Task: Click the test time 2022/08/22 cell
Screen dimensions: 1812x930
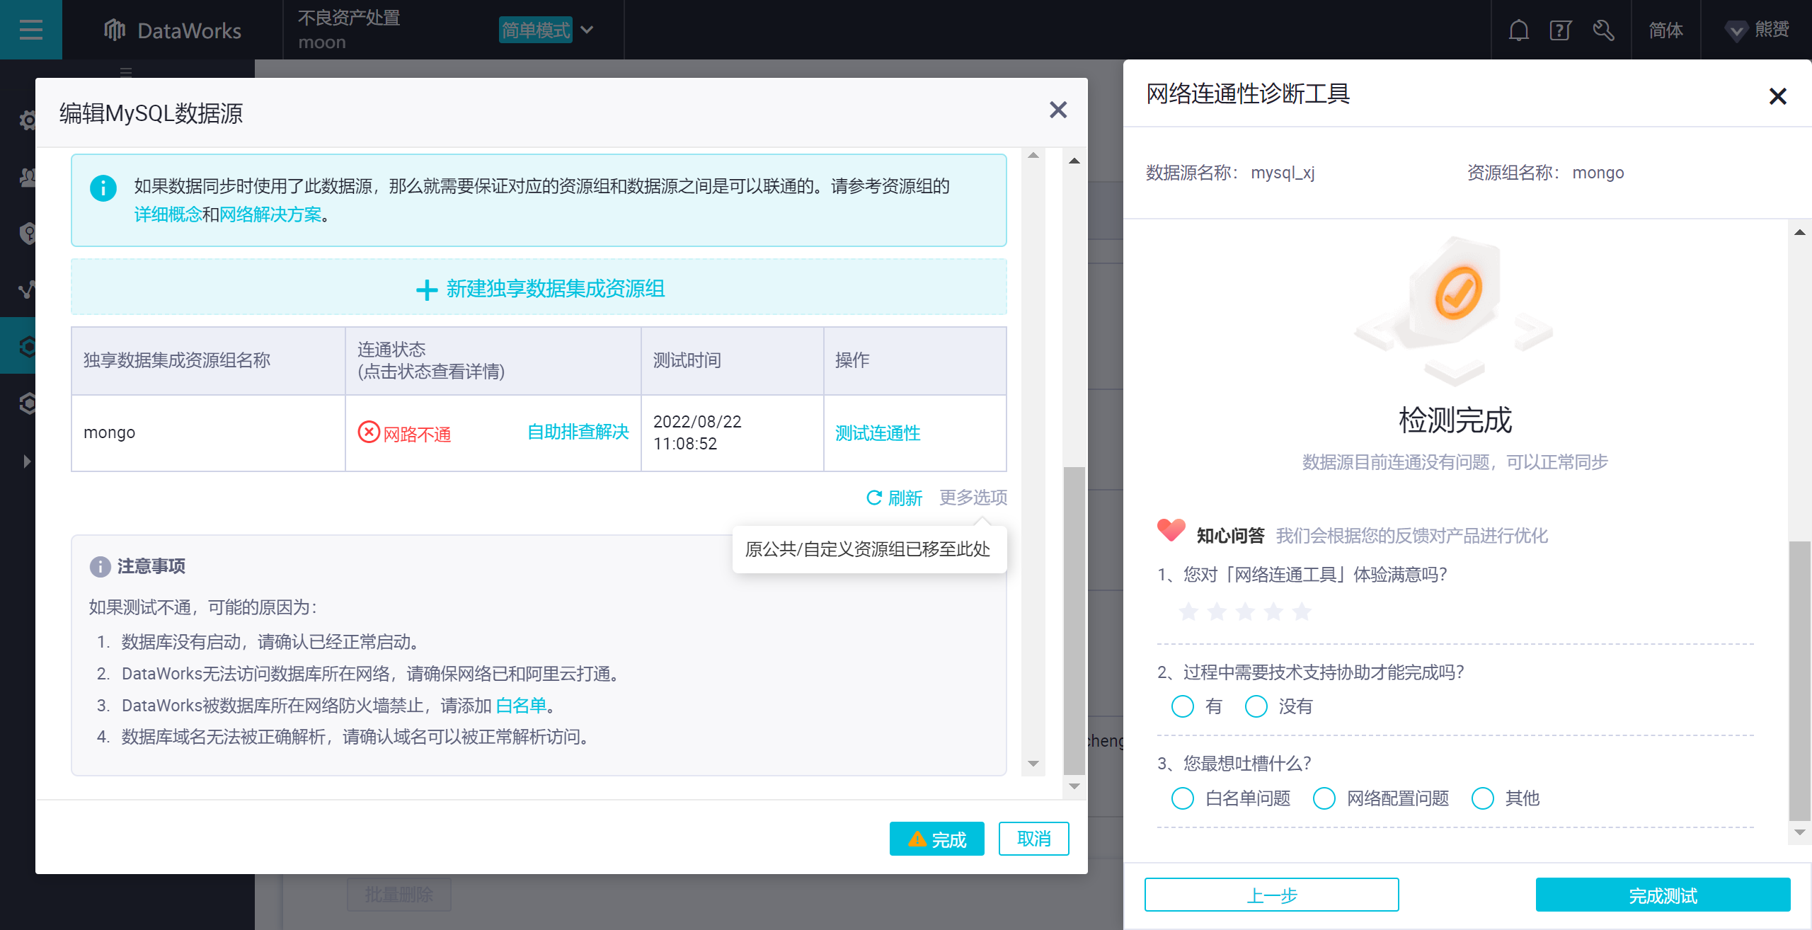Action: tap(732, 433)
